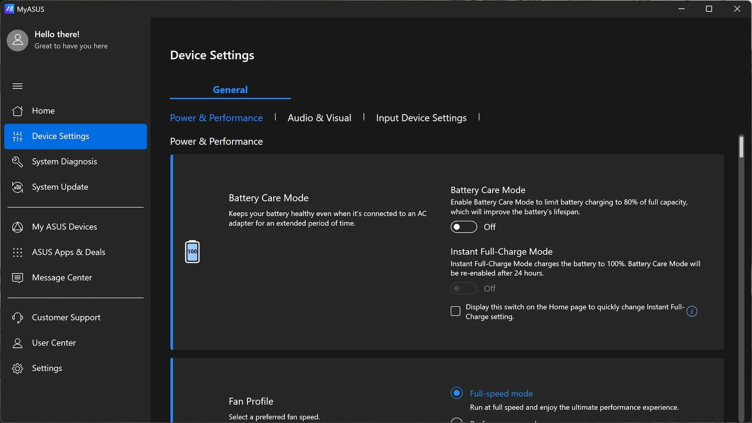
Task: Check Display this switch on Home page
Action: [x=455, y=311]
